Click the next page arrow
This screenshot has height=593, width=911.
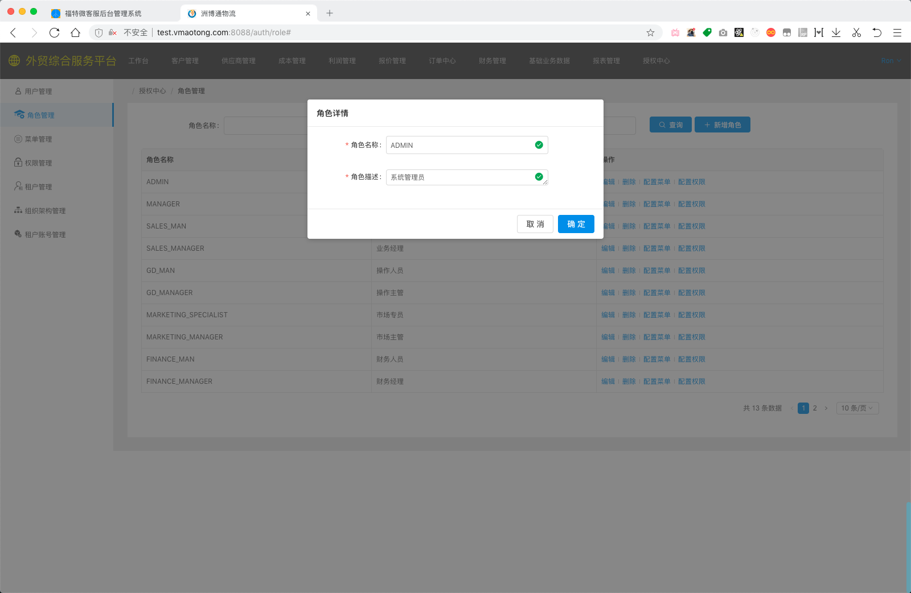click(826, 408)
